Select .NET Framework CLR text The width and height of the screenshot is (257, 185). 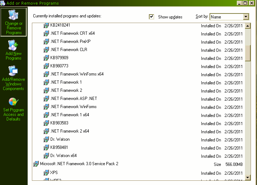69,50
